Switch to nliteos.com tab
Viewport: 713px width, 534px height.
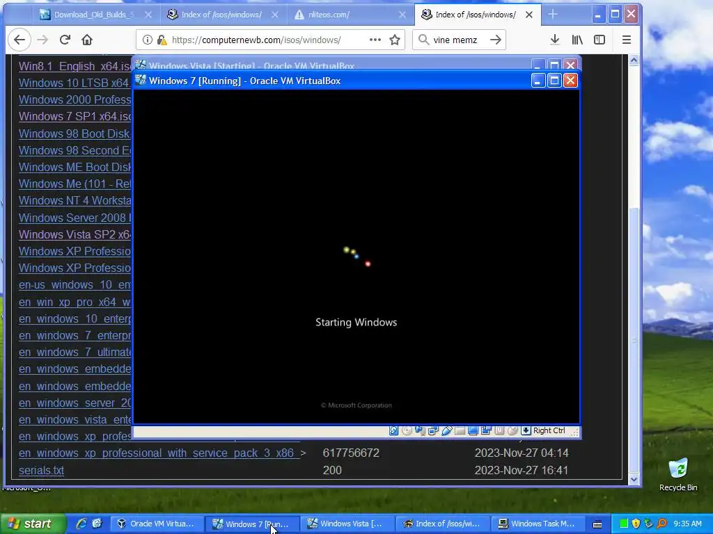(x=350, y=15)
